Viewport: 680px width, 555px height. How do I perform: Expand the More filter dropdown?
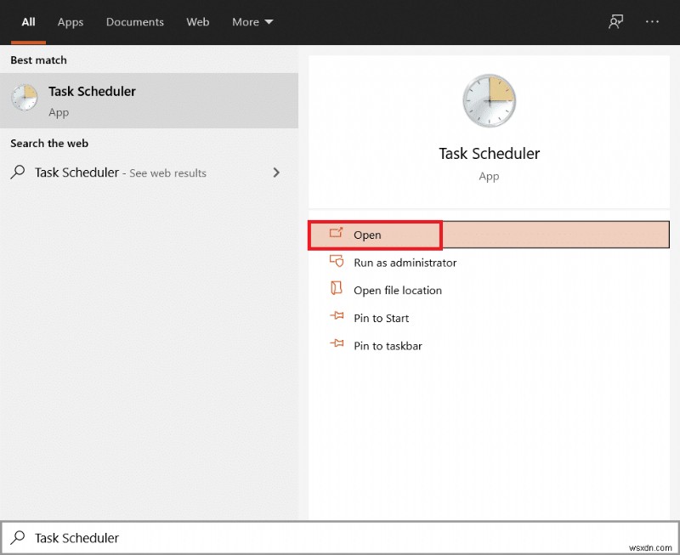pos(252,22)
